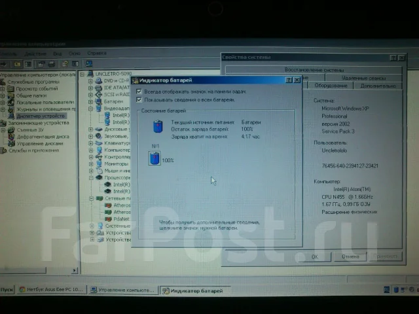This screenshot has height=314, width=419.
Task: Select the Клавиатуры device category
Action: [x=117, y=143]
